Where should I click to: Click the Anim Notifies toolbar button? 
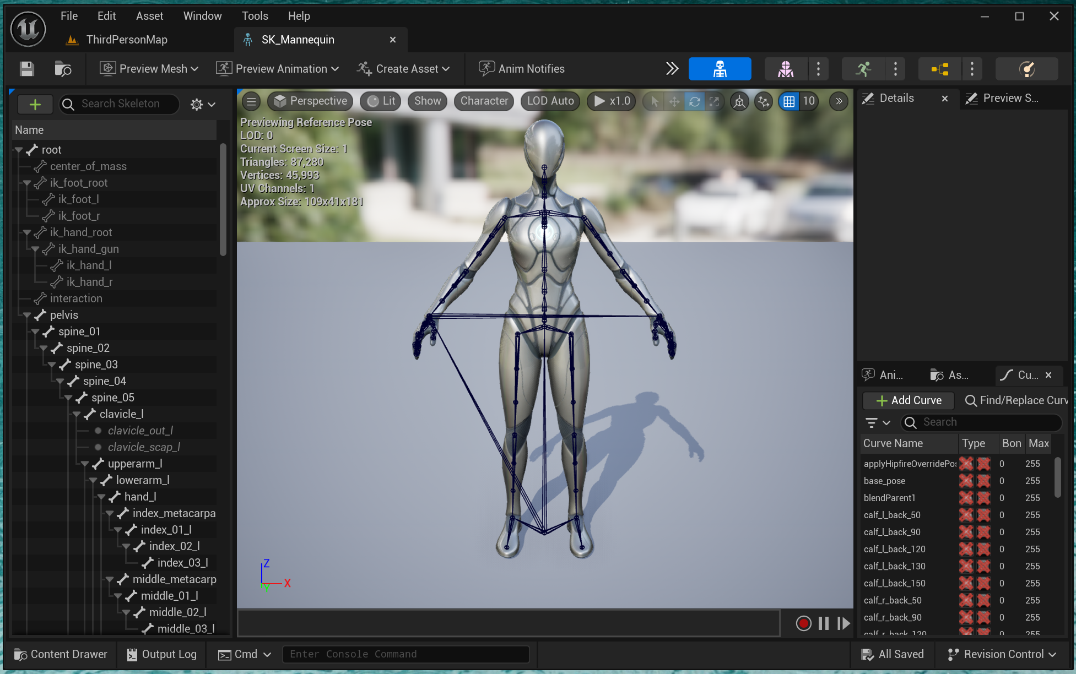522,69
